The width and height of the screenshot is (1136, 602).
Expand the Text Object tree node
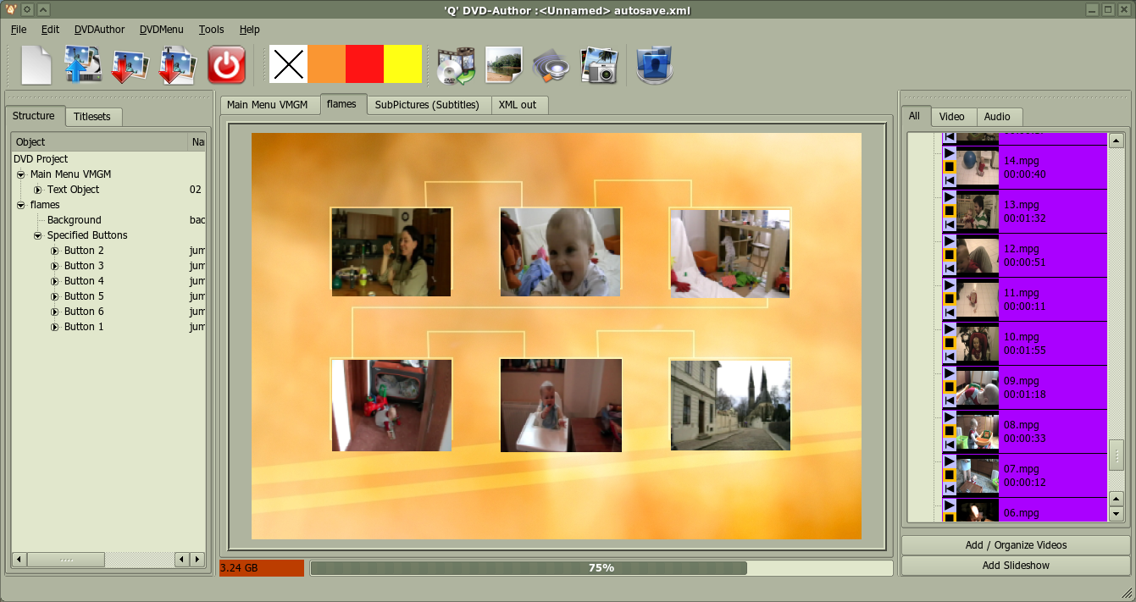38,190
